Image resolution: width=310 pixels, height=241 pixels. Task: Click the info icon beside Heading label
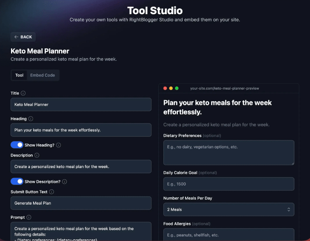31,119
